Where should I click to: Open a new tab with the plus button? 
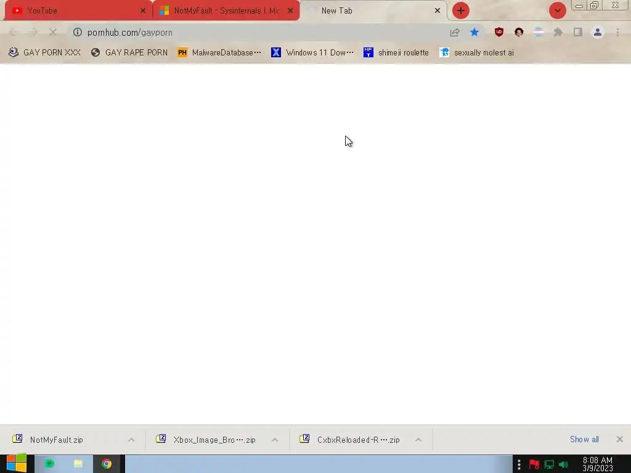[461, 10]
